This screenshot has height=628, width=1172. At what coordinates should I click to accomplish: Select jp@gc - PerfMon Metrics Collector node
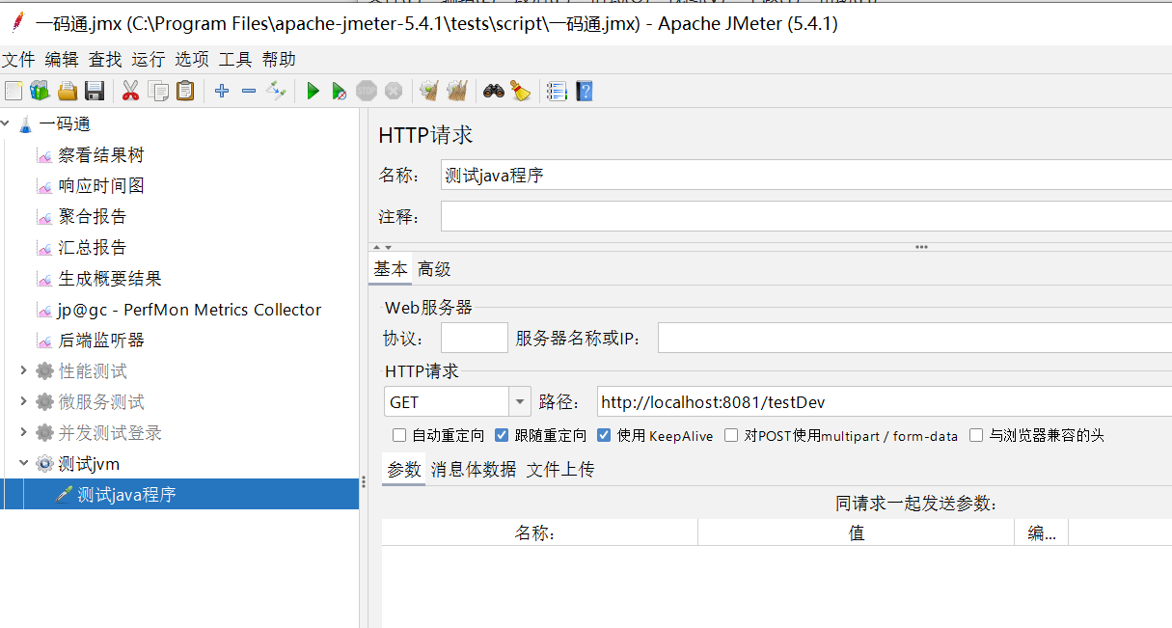coord(190,310)
